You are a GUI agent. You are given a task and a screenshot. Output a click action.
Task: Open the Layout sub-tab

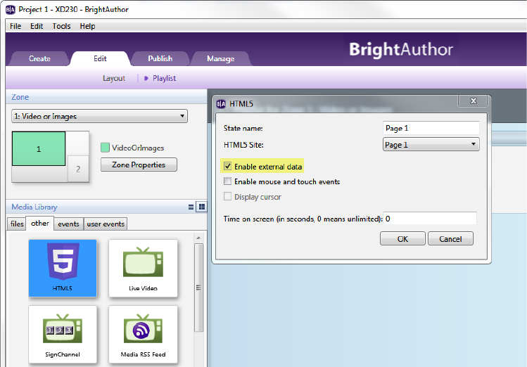tap(114, 78)
